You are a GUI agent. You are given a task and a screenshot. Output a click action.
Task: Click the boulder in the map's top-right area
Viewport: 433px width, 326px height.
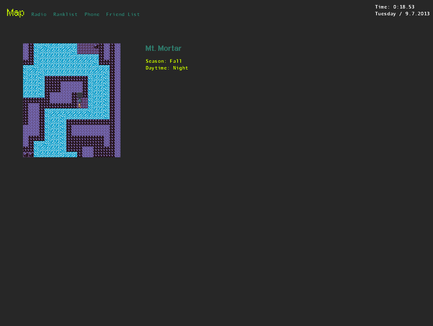click(x=96, y=46)
